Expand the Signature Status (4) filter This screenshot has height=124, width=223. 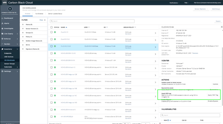[x=23, y=49]
